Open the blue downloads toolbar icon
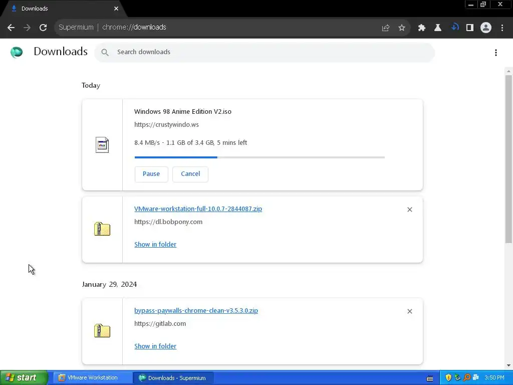 pos(454,28)
